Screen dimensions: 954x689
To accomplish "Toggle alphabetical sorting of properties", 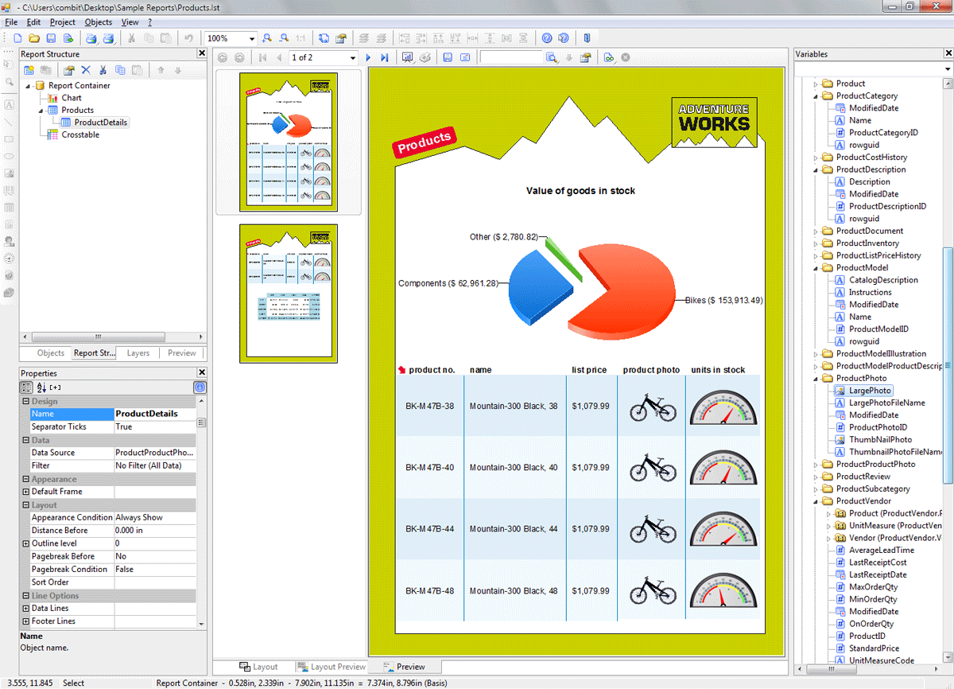I will point(41,387).
